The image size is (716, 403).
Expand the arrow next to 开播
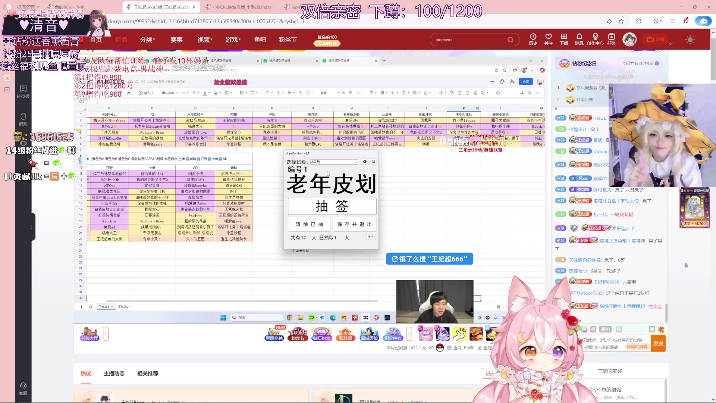coord(671,44)
